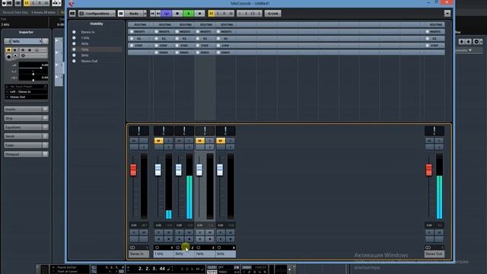Click the Monitor speaker button in Inspector

(15, 56)
